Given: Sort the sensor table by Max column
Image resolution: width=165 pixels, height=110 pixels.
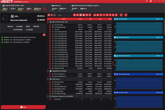Looking at the screenshot, I should tap(110, 19).
